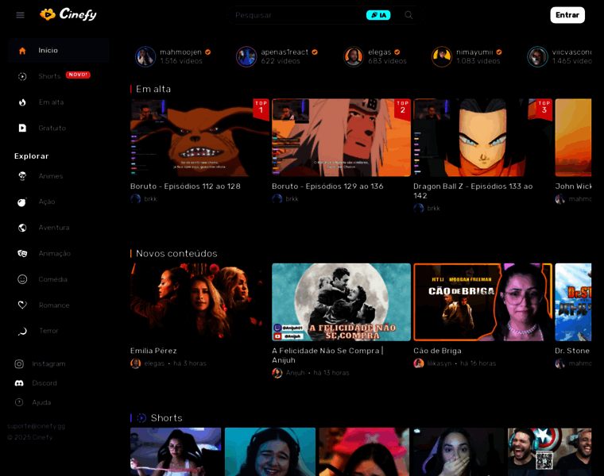Open Em alta in the sidebar
Screen dimensions: 604x476
click(x=59, y=102)
